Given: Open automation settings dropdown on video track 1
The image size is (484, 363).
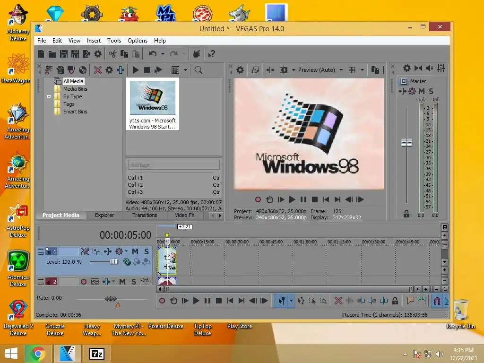Looking at the screenshot, I should pos(126,251).
